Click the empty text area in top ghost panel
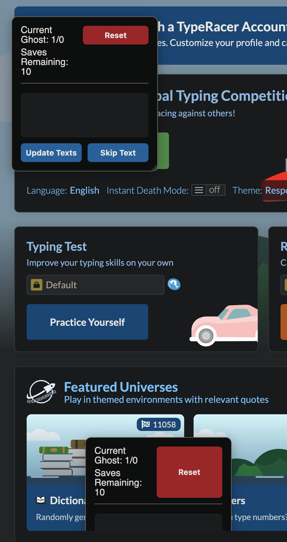Viewport: 287px width, 542px height. point(85,115)
